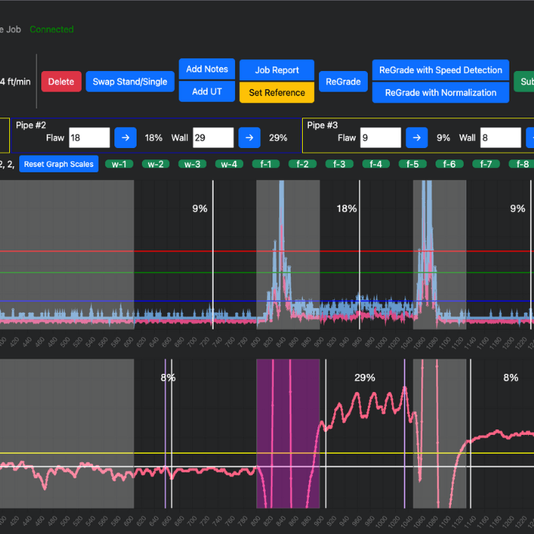Open the Job Report
534x534 pixels.
pos(276,70)
